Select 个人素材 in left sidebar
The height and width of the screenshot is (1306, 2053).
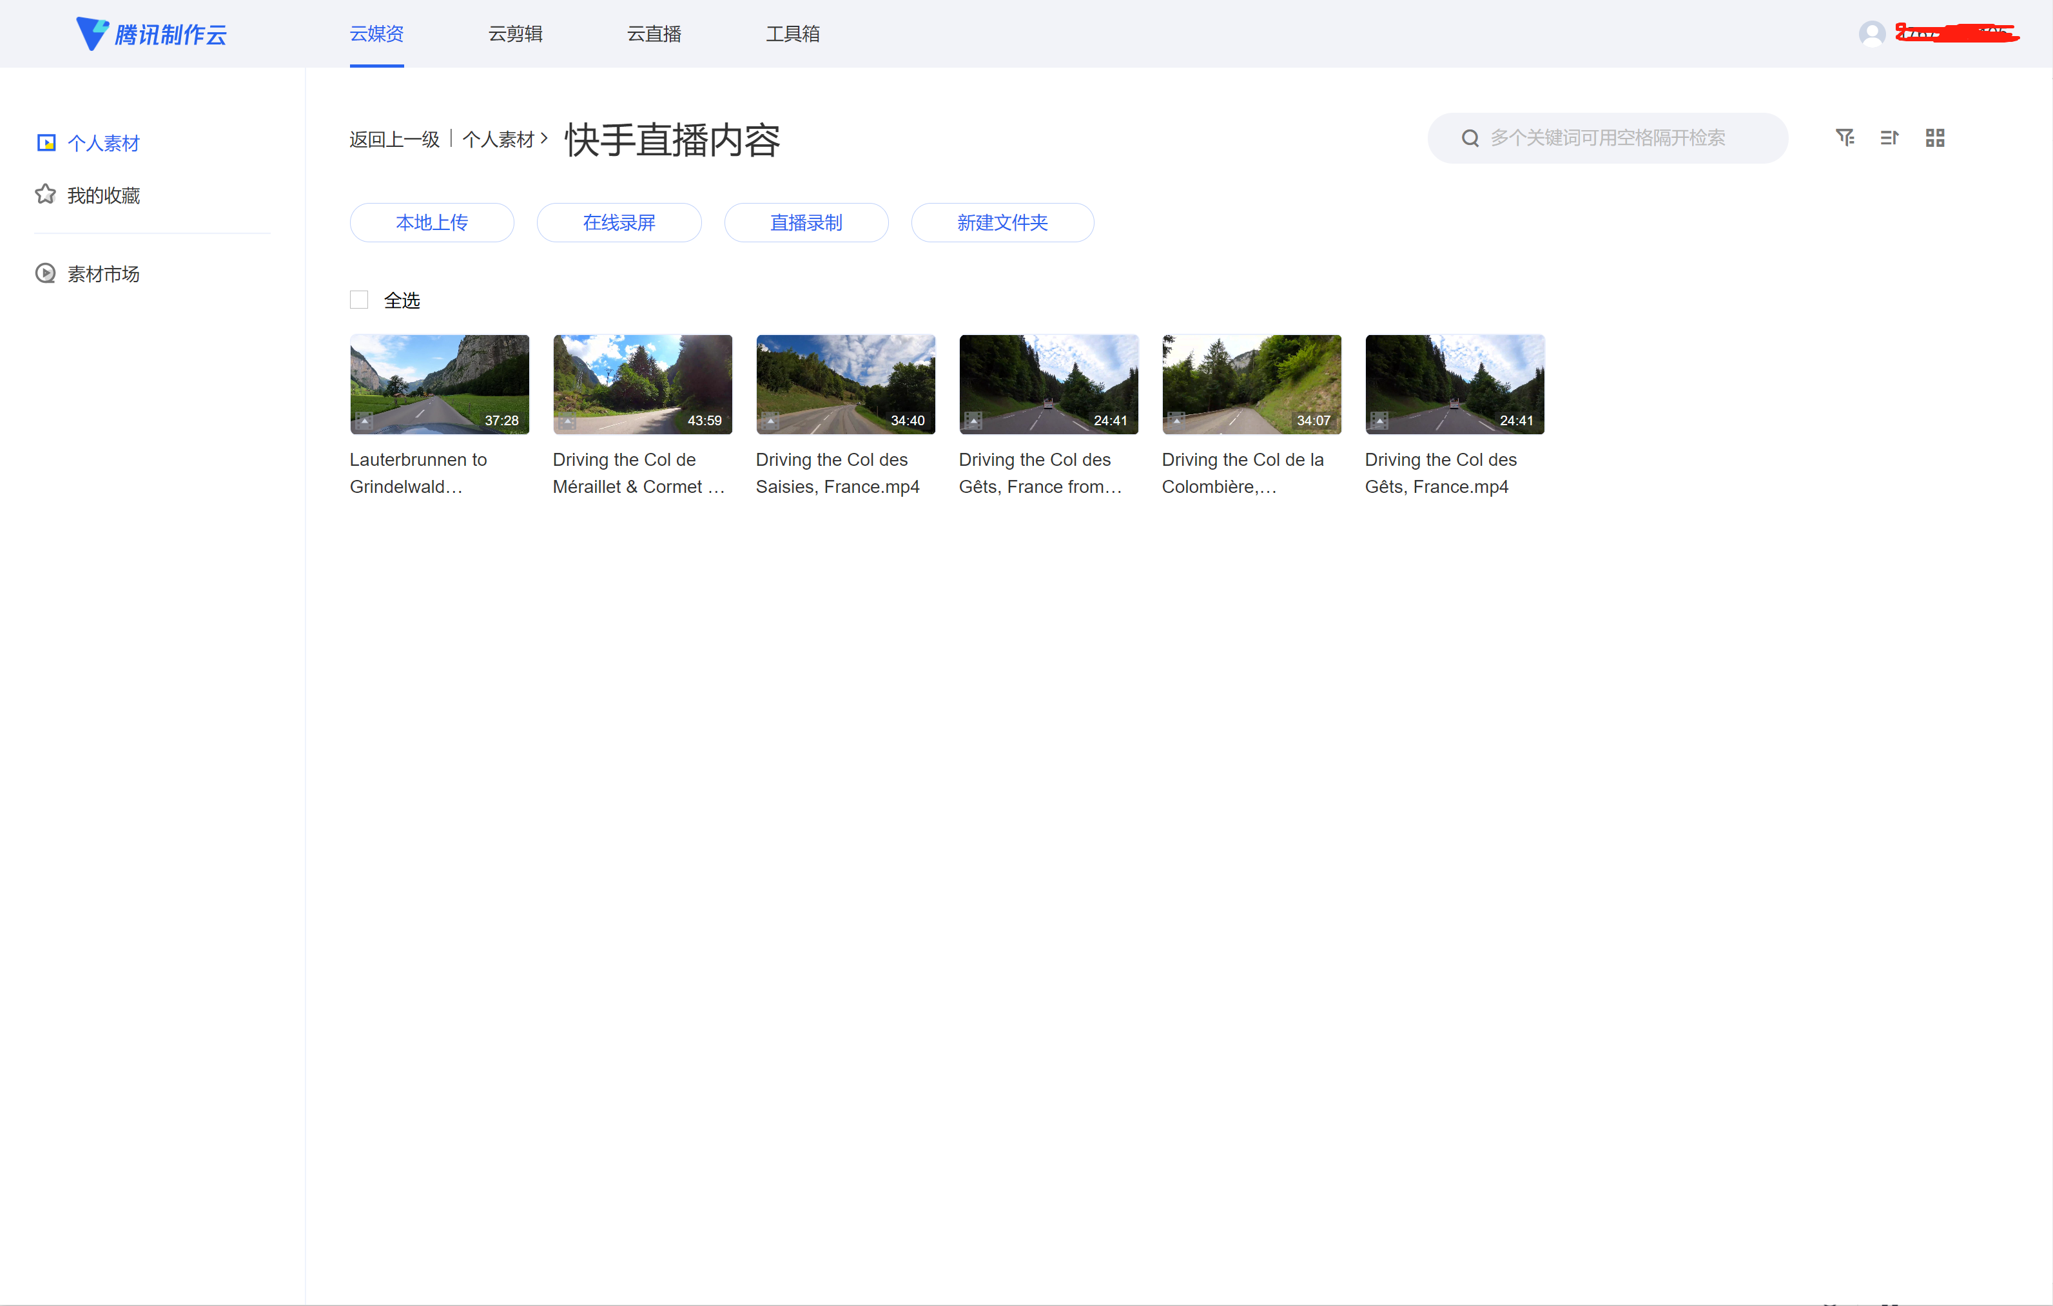pos(102,143)
